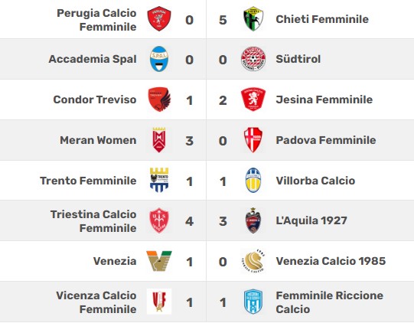414x323 pixels.
Task: Select the Meran Women red emblem
Action: [x=159, y=140]
